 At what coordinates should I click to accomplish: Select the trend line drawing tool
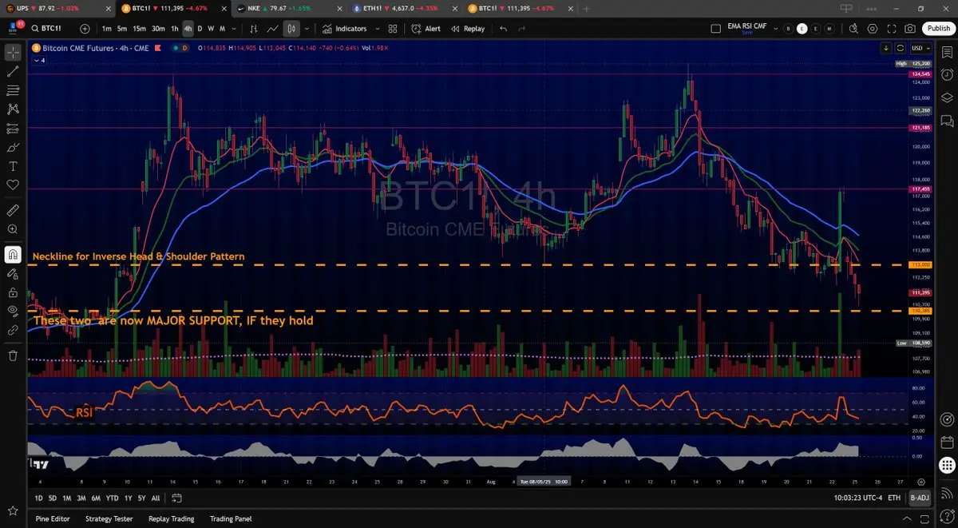pos(13,71)
